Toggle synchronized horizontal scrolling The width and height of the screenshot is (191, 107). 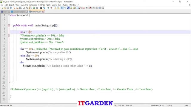[x=58, y=8]
